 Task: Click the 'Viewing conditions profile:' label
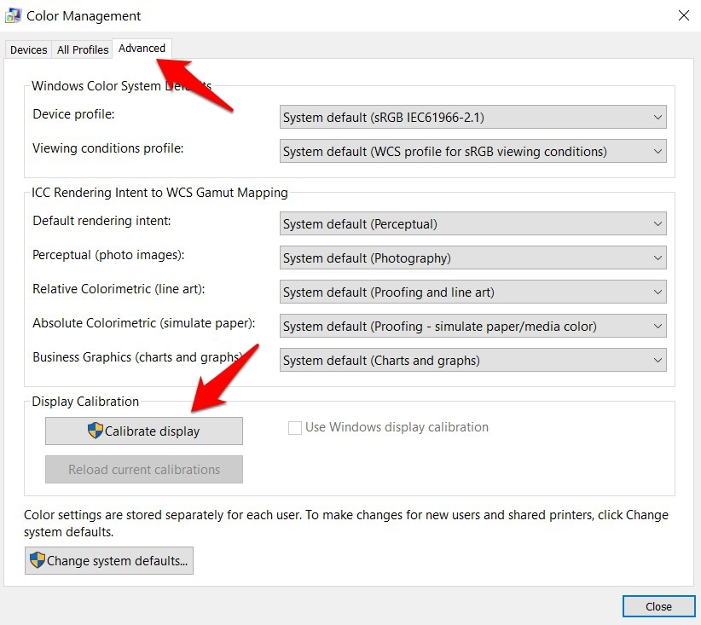coord(107,148)
